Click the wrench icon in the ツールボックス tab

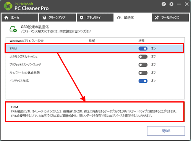(x=157, y=18)
